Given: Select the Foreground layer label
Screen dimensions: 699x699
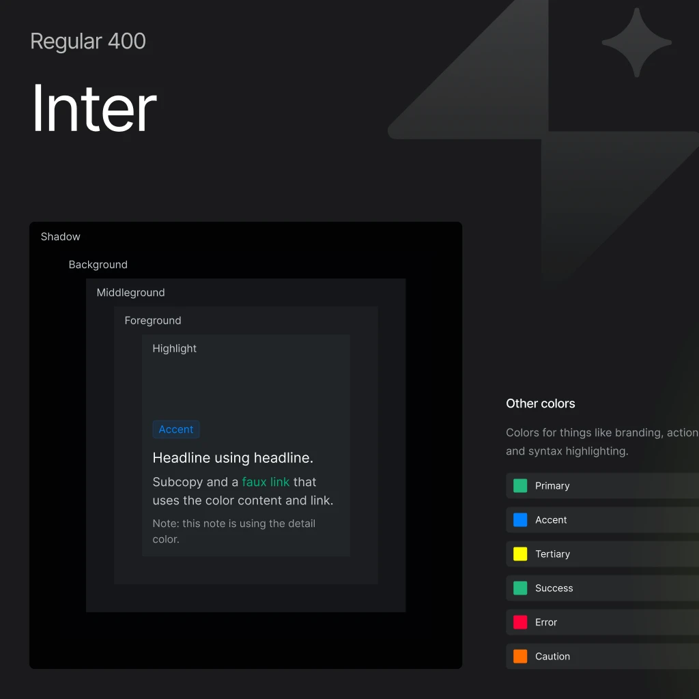Looking at the screenshot, I should click(153, 321).
